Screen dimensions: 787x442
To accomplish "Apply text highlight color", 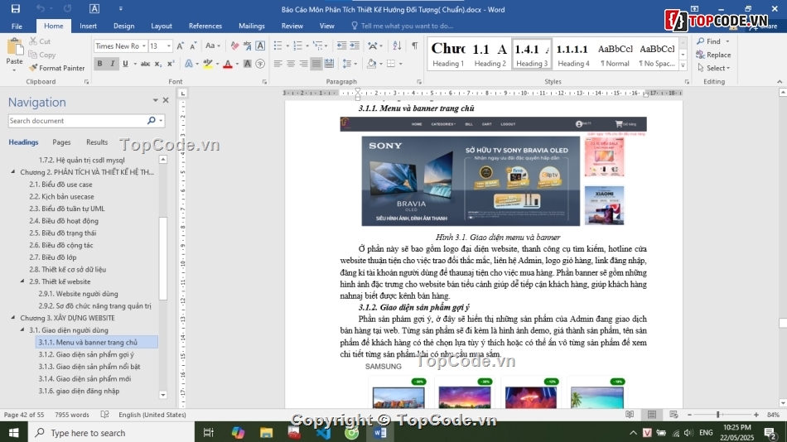I will point(207,64).
